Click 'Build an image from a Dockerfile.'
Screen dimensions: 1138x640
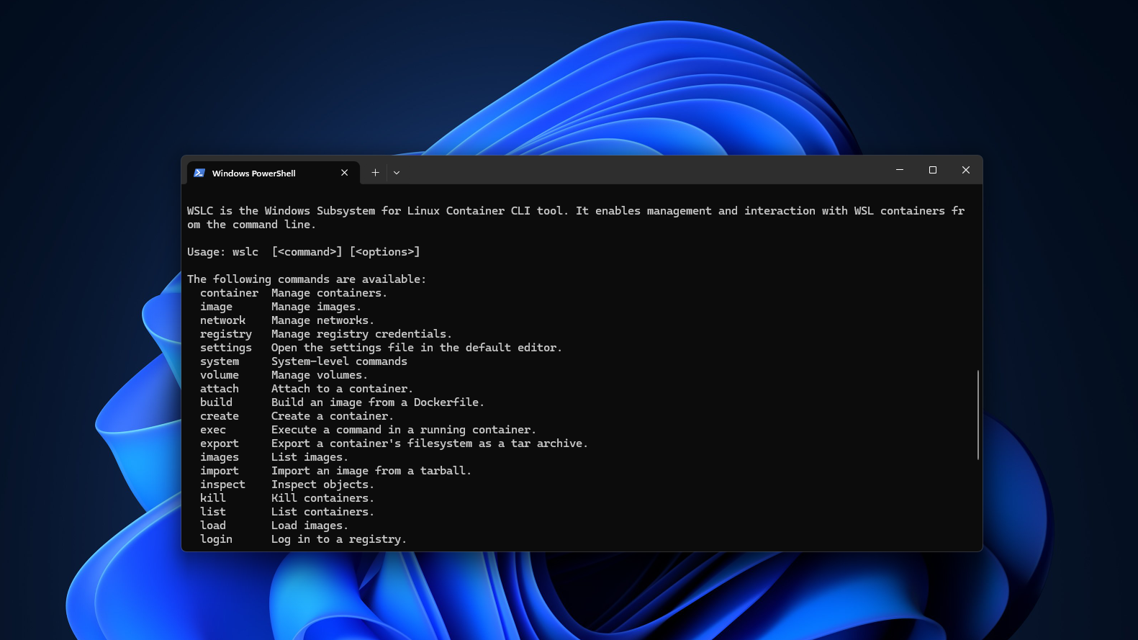tap(378, 402)
